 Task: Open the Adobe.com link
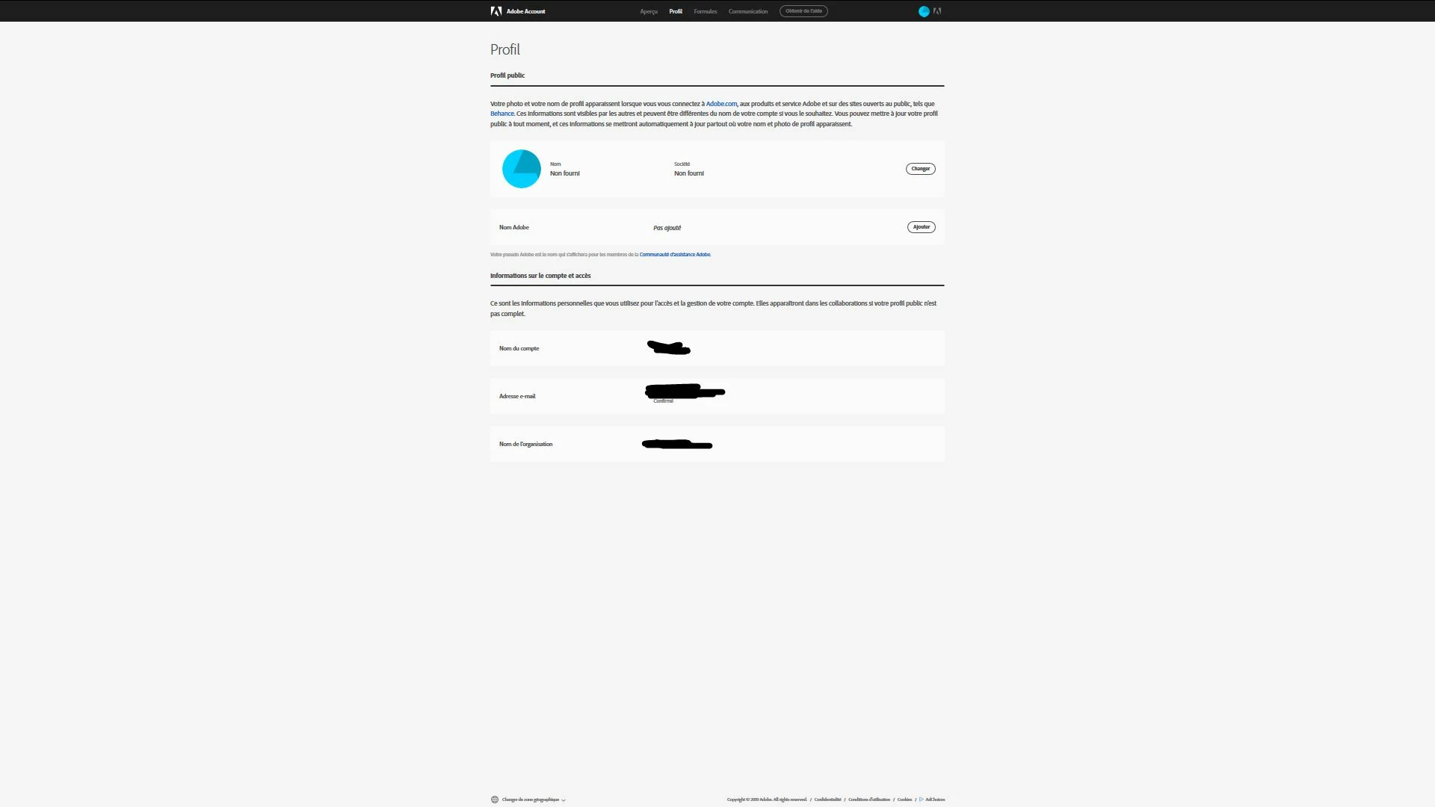pos(721,104)
